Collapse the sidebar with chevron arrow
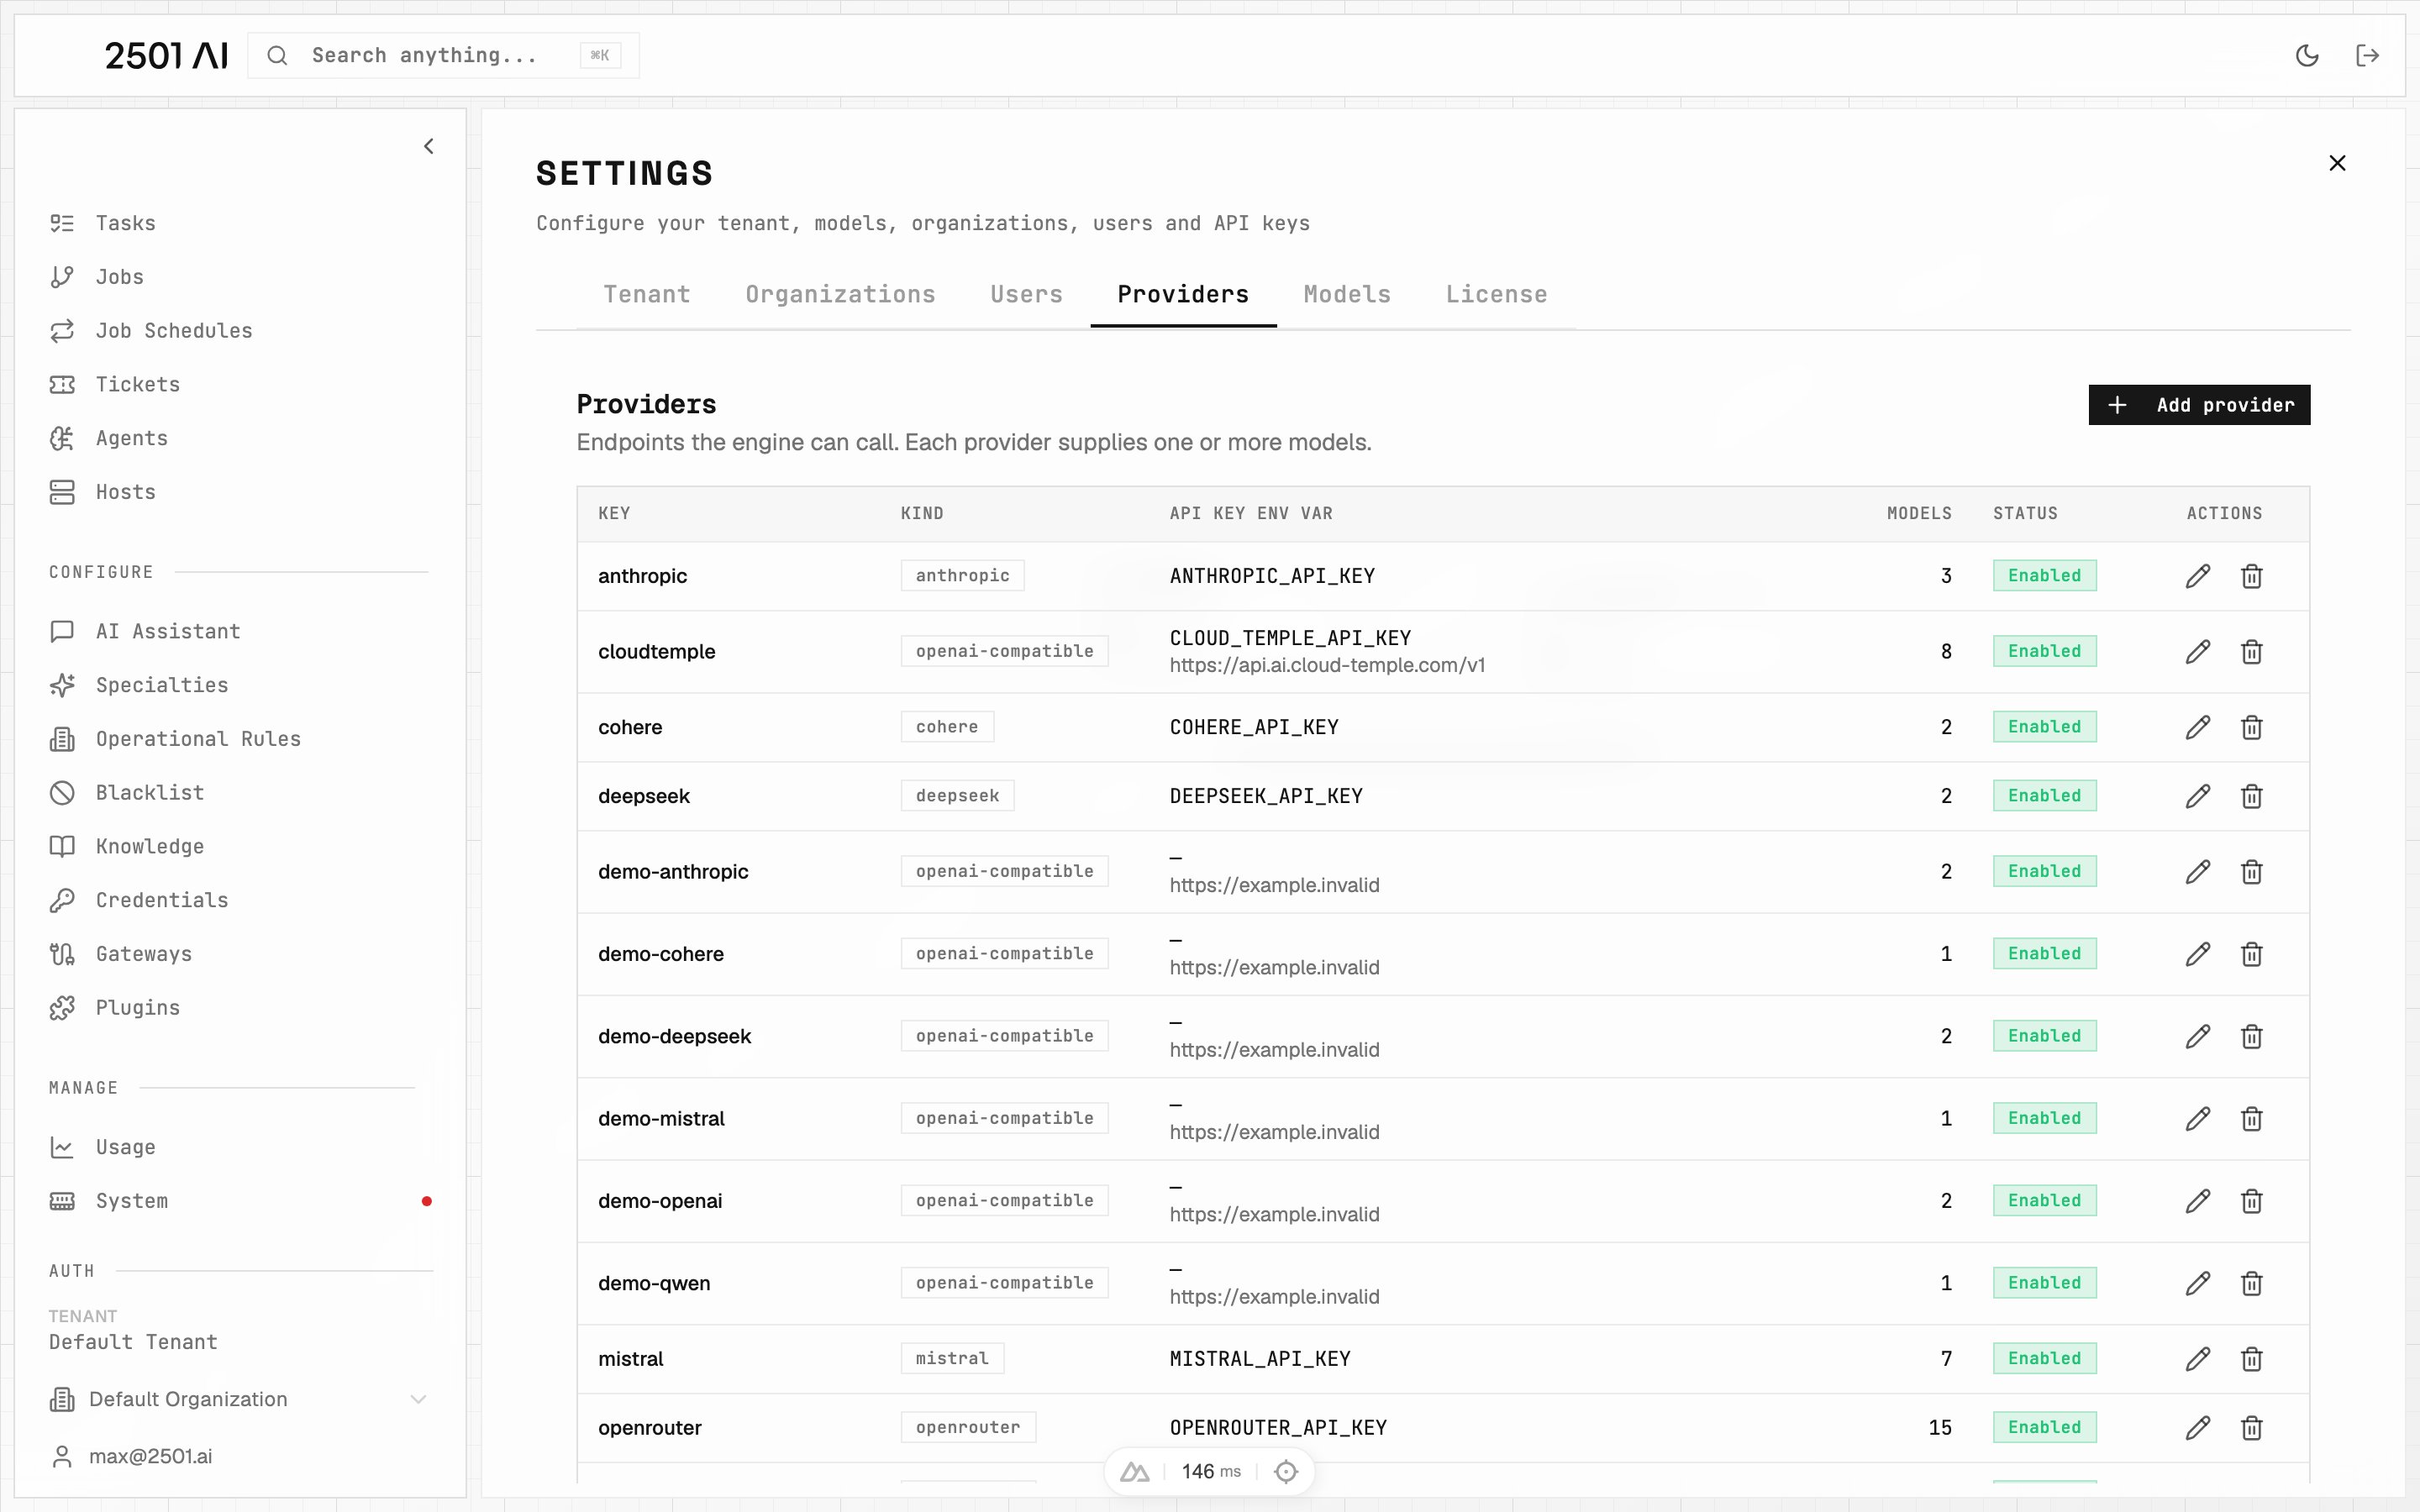Screen dimensions: 2420x1512 point(428,146)
